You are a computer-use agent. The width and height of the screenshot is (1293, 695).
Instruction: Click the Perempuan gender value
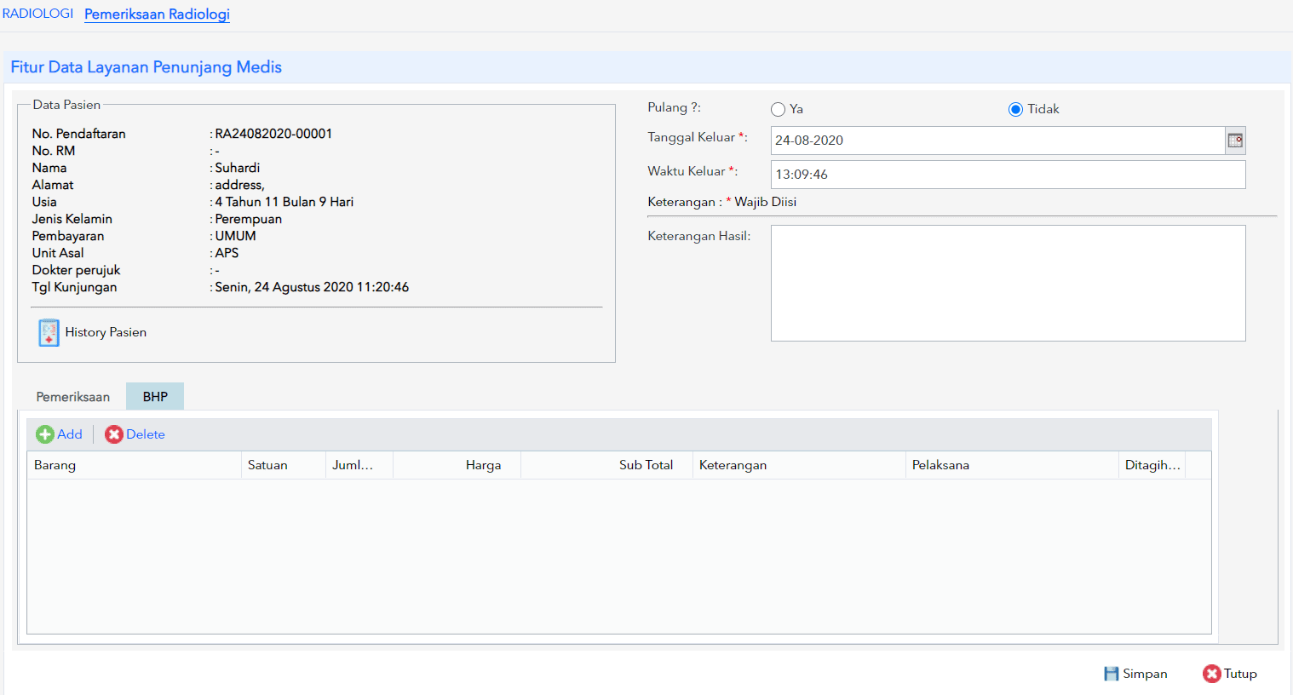(x=249, y=219)
